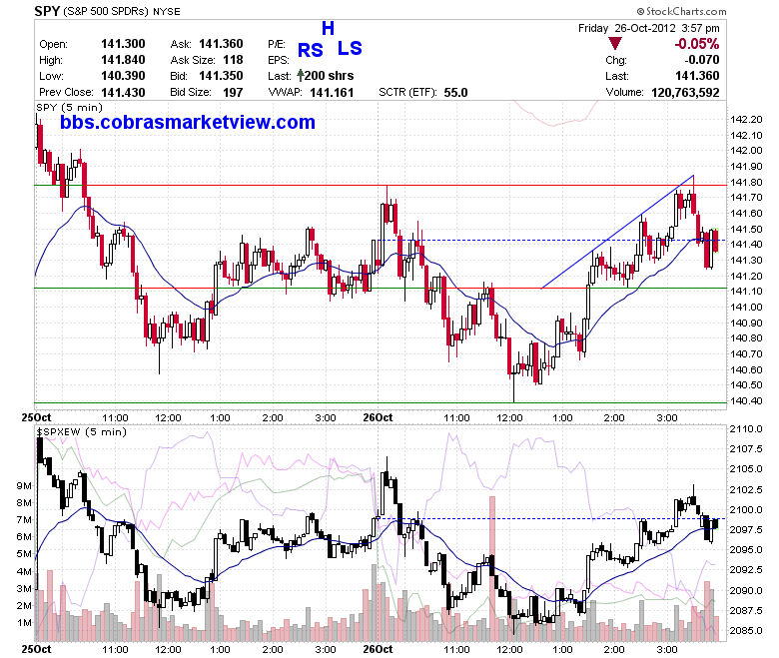Click the Volume value 120,763,592
The height and width of the screenshot is (658, 779).
(685, 92)
